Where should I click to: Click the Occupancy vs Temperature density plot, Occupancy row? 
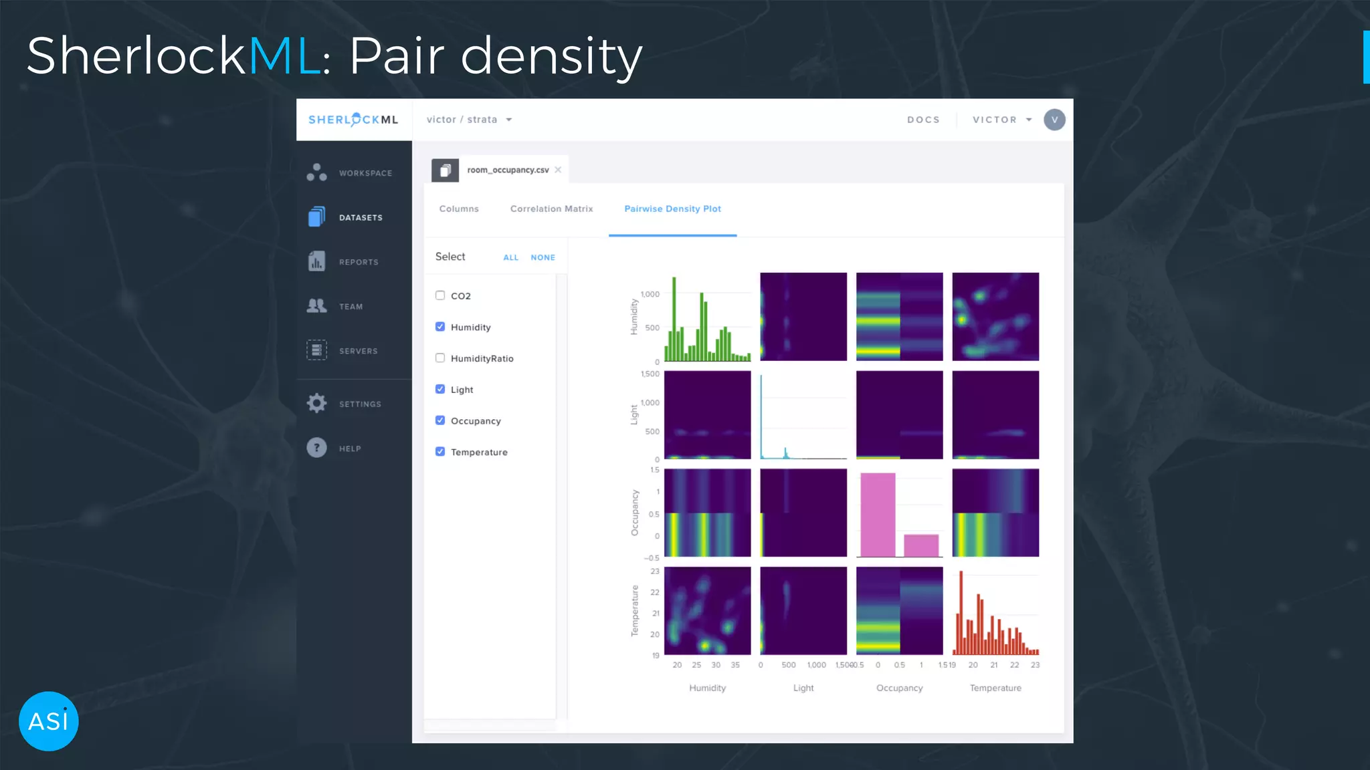pos(995,513)
